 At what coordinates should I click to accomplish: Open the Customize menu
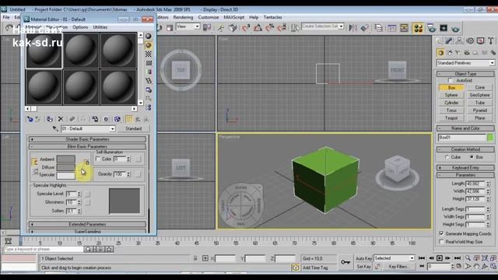tap(209, 17)
